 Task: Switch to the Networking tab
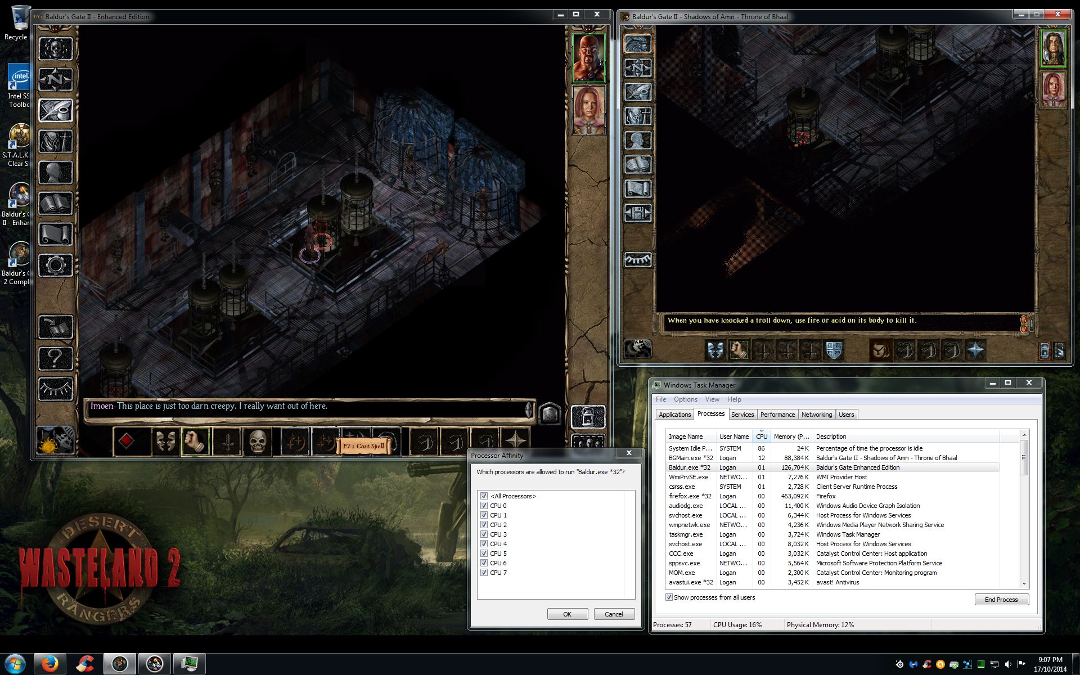817,415
